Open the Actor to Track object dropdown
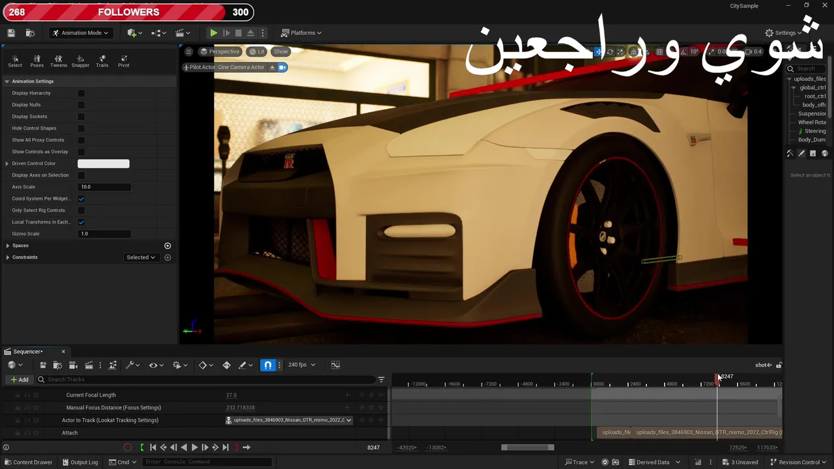Viewport: 834px width, 469px height. point(289,420)
